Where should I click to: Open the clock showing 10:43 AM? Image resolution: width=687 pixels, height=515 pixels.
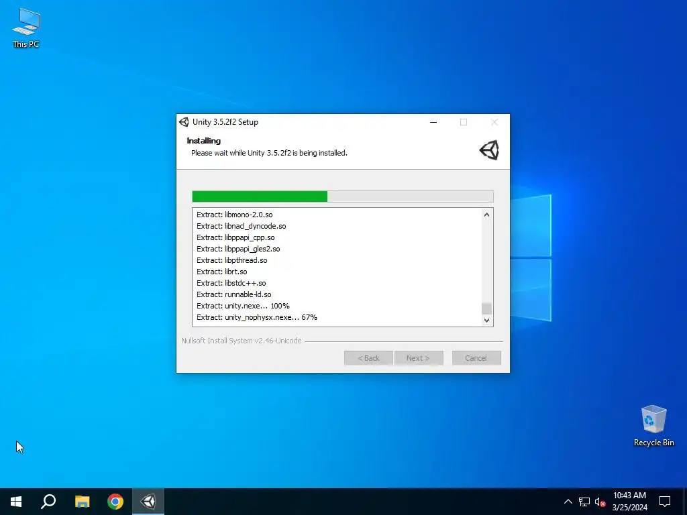pos(629,496)
